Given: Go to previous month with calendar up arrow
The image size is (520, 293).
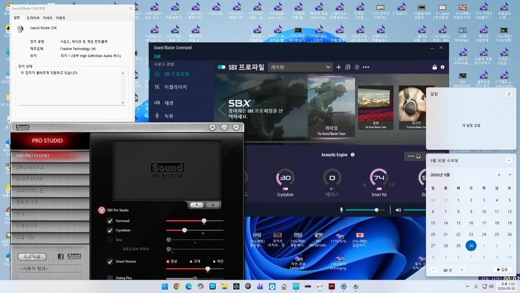Looking at the screenshot, I should tap(499, 175).
